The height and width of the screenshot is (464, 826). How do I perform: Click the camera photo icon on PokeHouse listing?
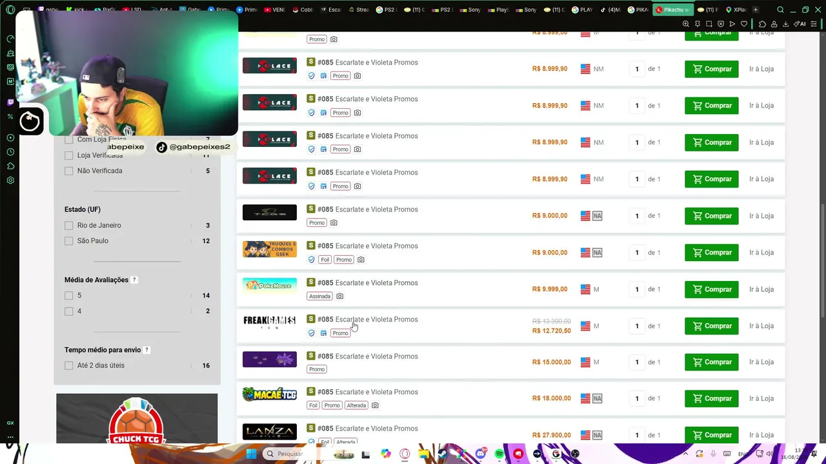[339, 296]
